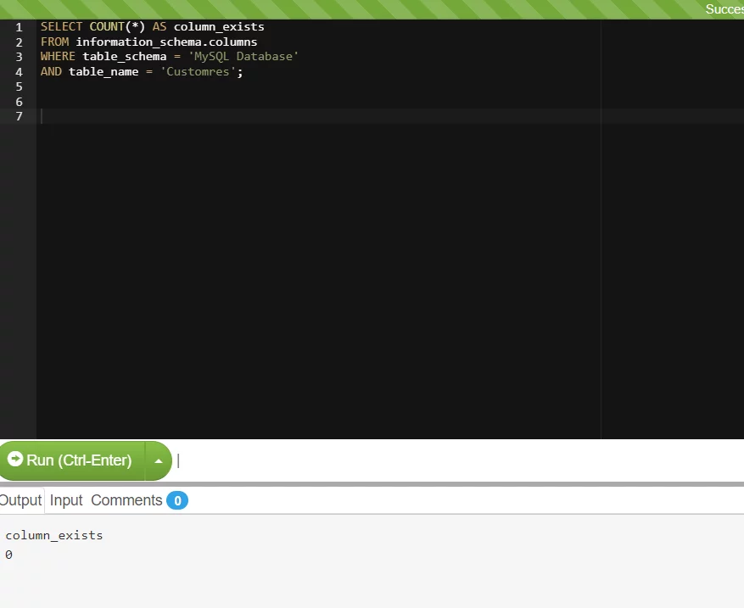Image resolution: width=744 pixels, height=608 pixels.
Task: Click information_schema.columns in the FROM line
Action: pyautogui.click(x=166, y=42)
